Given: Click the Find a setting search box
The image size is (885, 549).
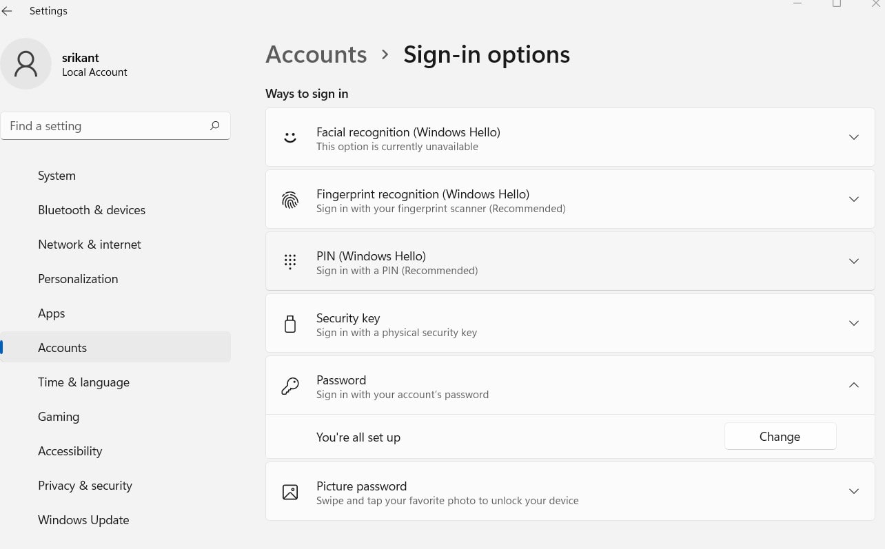Looking at the screenshot, I should click(x=116, y=126).
